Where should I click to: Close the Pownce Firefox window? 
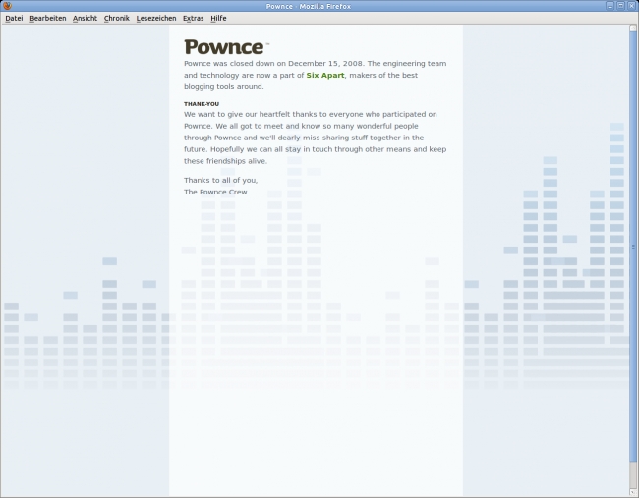click(631, 6)
